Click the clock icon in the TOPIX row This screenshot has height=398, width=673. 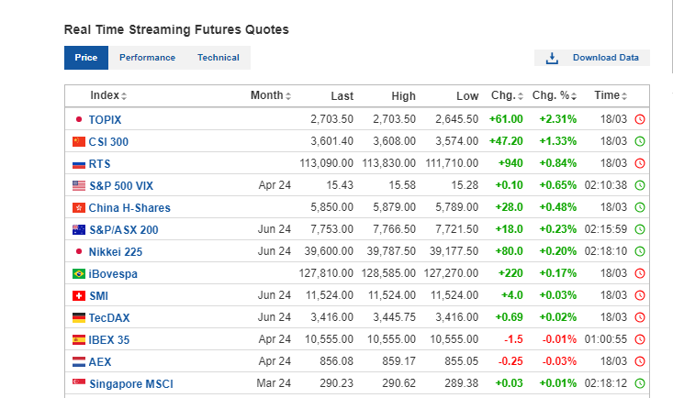pyautogui.click(x=640, y=119)
